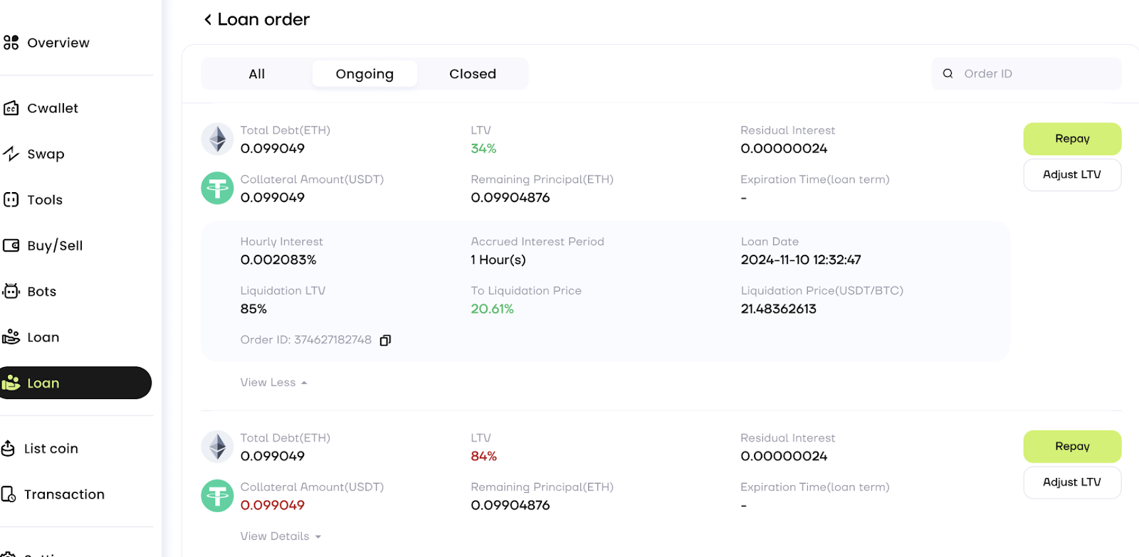Click the List coin icon
This screenshot has height=557, width=1139.
9,448
